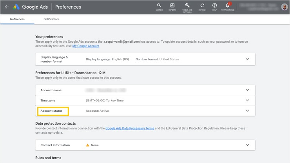Expand the Time zone row chevron
The height and width of the screenshot is (163, 290).
(247, 100)
